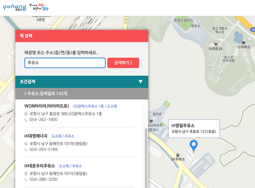This screenshot has width=255, height=188.
Task: Click the 포스코 부속의원 map label
Action: pos(229,59)
